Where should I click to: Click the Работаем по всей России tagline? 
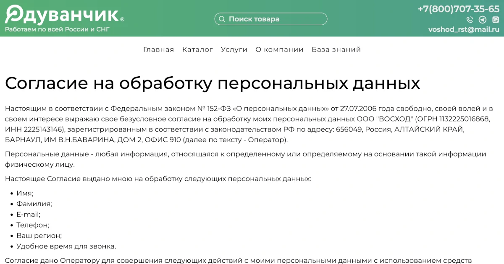pyautogui.click(x=57, y=29)
